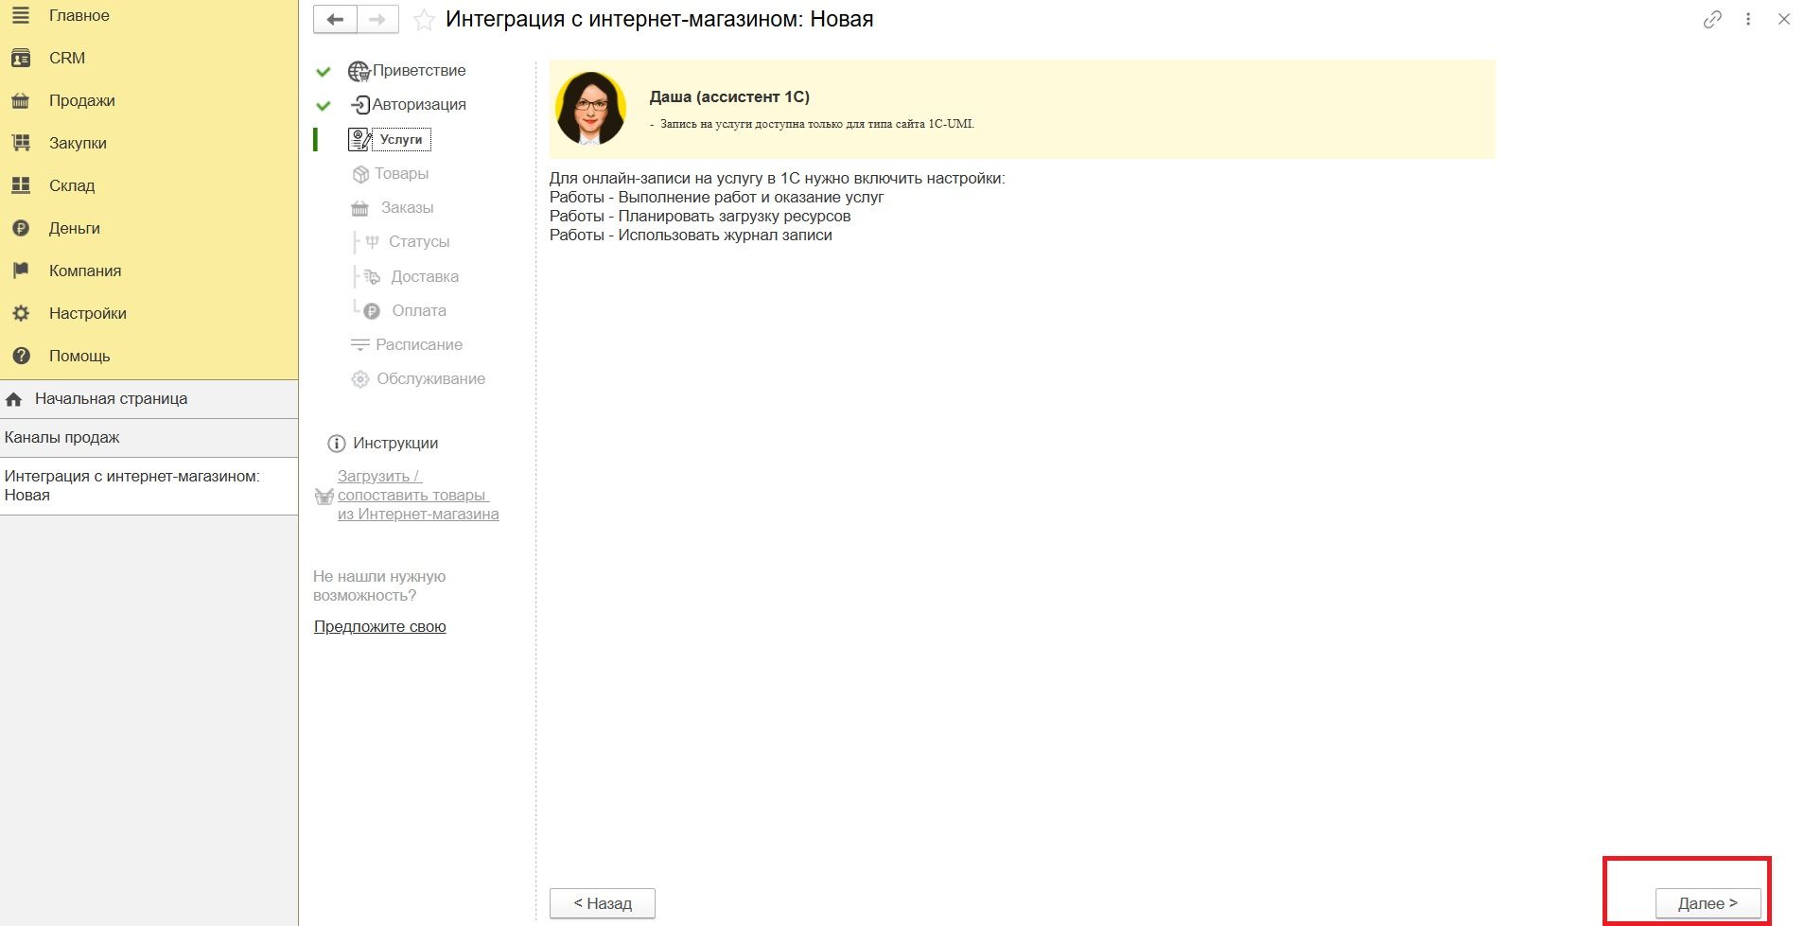The height and width of the screenshot is (926, 1804).
Task: Click the Даша (ассистент 1С) heading
Action: [x=729, y=96]
